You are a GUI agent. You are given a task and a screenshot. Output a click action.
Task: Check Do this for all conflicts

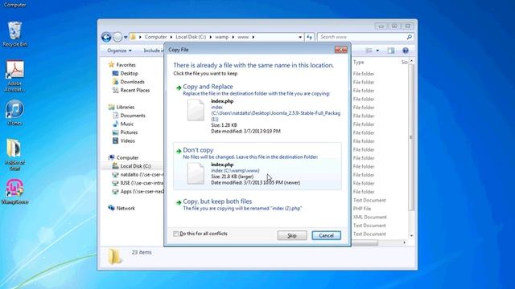[x=176, y=234]
